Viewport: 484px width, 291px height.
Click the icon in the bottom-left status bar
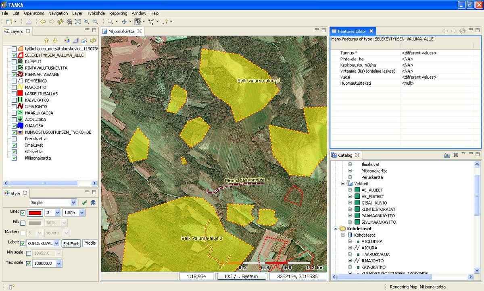click(12, 287)
